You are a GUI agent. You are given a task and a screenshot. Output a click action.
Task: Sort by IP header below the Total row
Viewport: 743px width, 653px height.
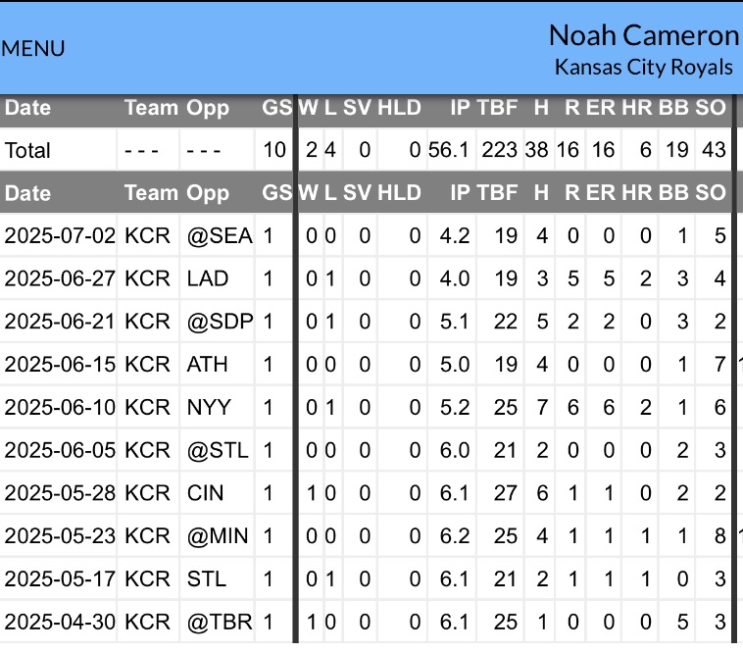(x=460, y=193)
